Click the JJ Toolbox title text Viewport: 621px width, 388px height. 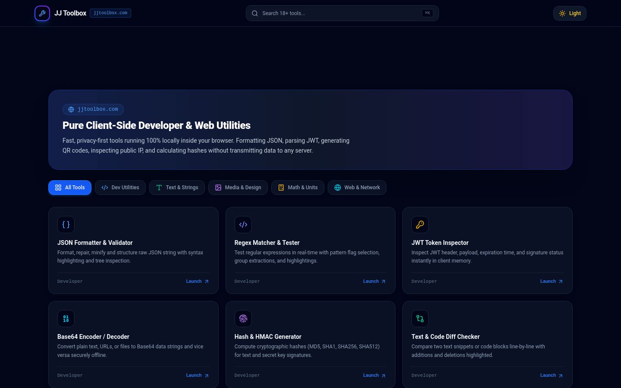[x=70, y=13]
